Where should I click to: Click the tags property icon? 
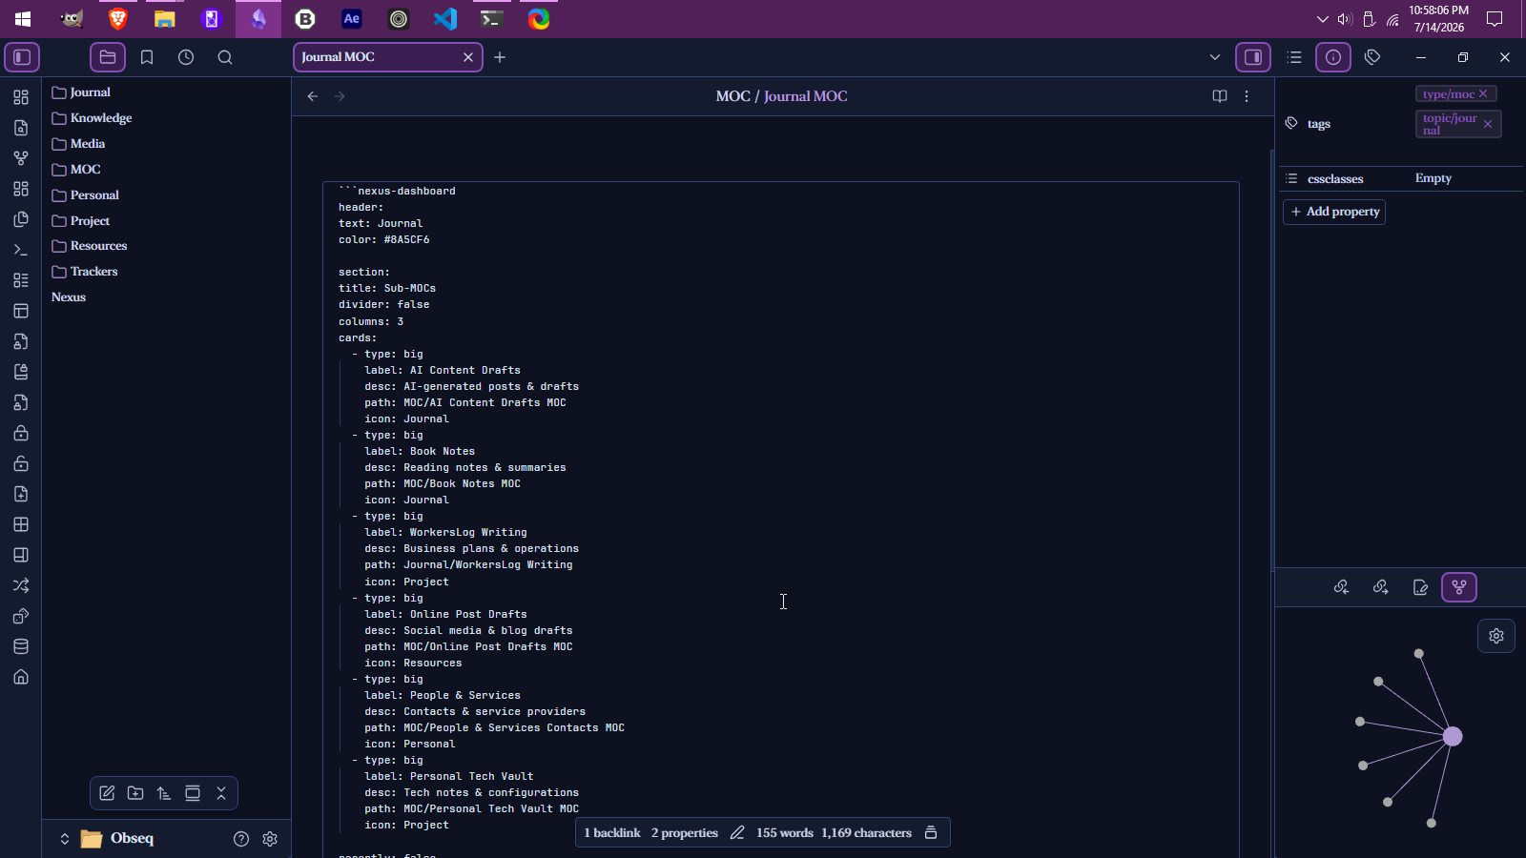1292,124
